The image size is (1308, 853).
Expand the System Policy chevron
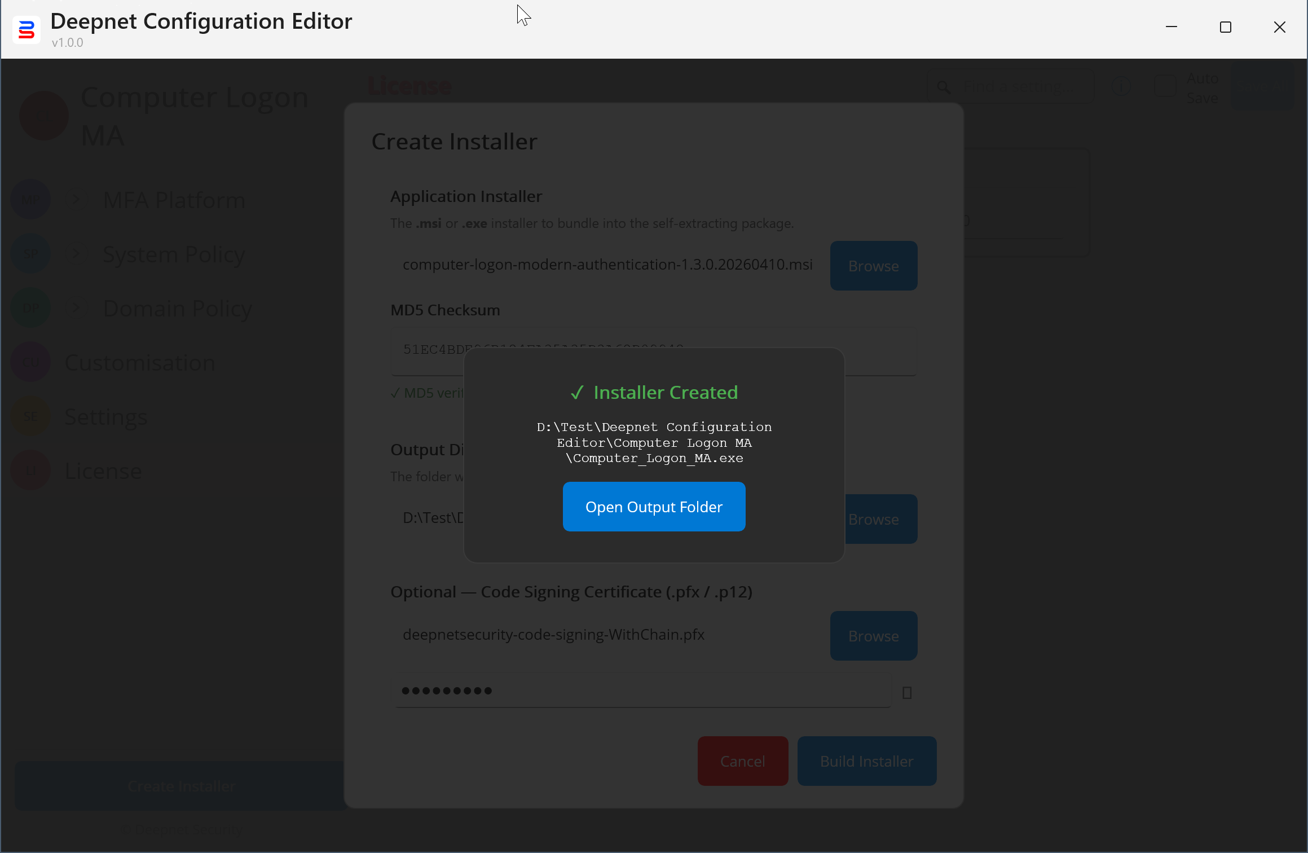point(76,254)
